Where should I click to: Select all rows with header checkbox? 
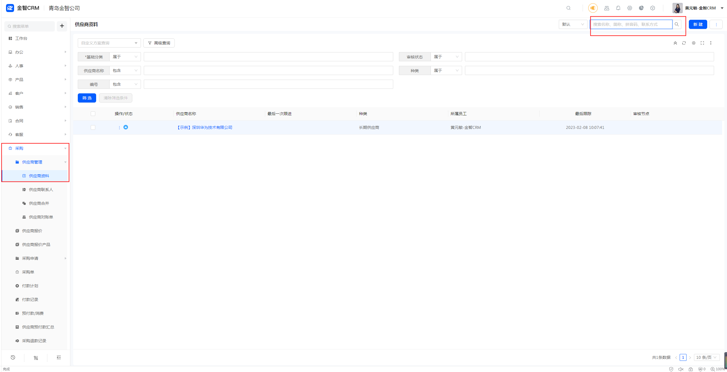(93, 114)
